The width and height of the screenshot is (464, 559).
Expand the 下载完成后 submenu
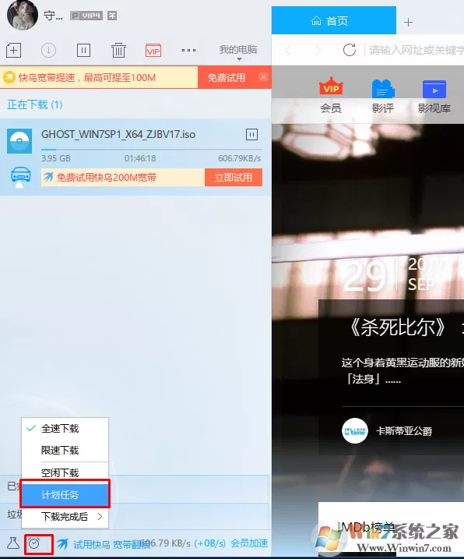65,517
